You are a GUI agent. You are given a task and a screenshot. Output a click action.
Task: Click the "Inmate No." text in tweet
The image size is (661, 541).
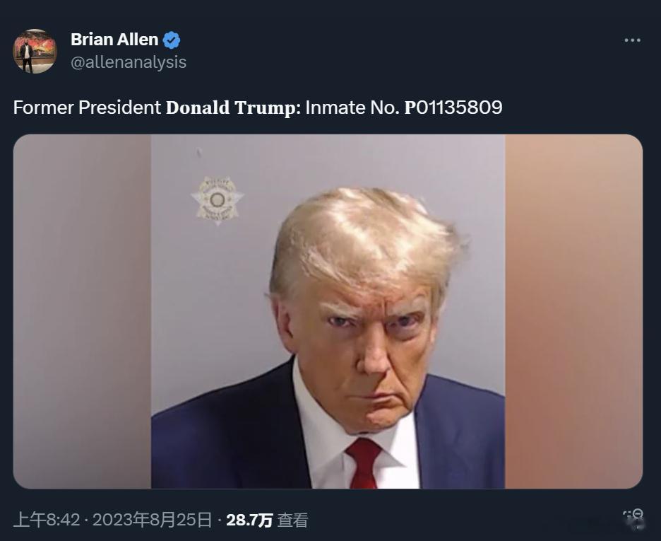click(352, 107)
